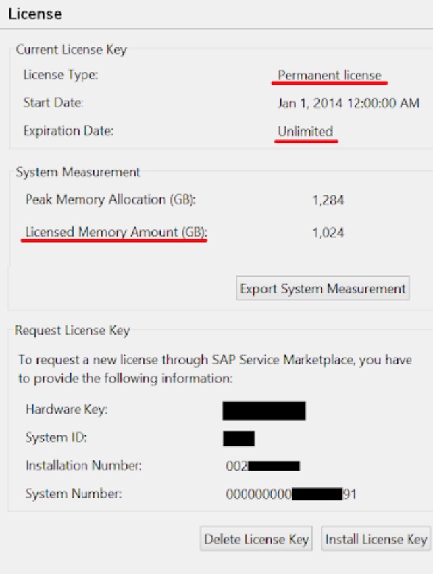Select the Permanent license type value

330,75
